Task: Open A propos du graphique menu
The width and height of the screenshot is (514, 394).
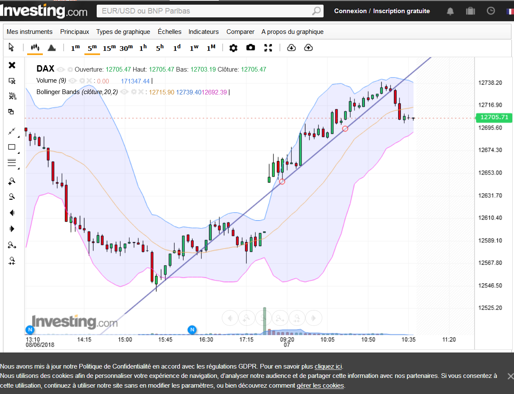Action: (293, 32)
